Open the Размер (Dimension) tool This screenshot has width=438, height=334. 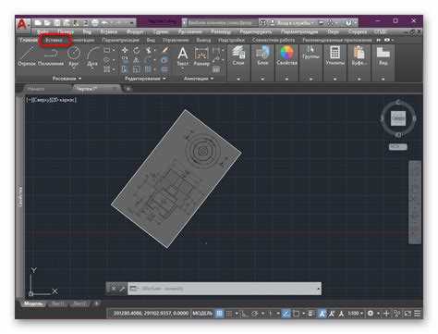click(x=201, y=56)
